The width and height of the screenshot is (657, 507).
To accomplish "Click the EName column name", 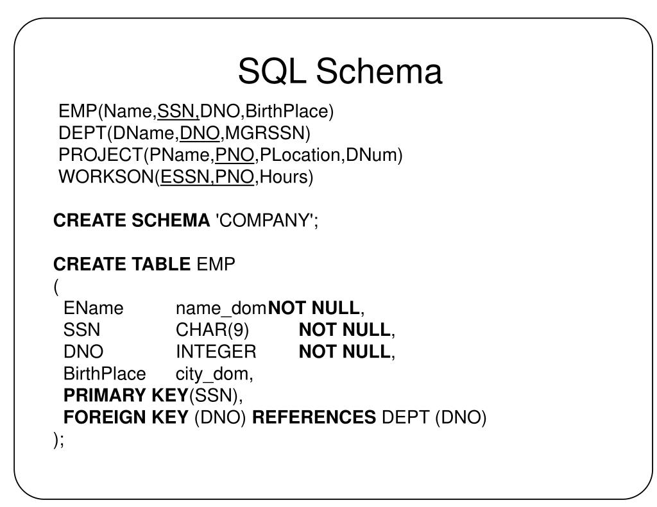I will point(94,308).
